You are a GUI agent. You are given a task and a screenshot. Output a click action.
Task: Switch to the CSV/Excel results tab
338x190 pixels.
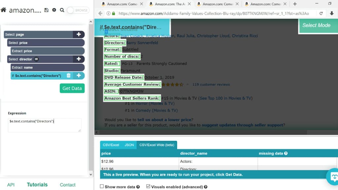pyautogui.click(x=111, y=145)
